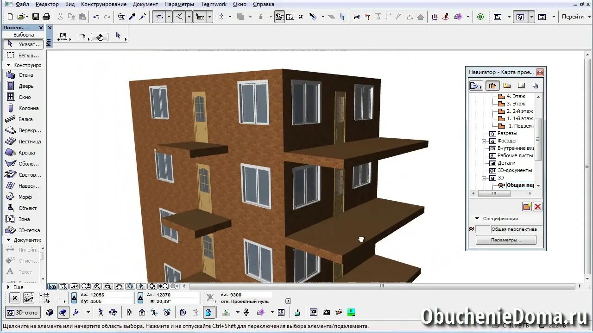Click the zoom out magnifier icon

coord(108,286)
